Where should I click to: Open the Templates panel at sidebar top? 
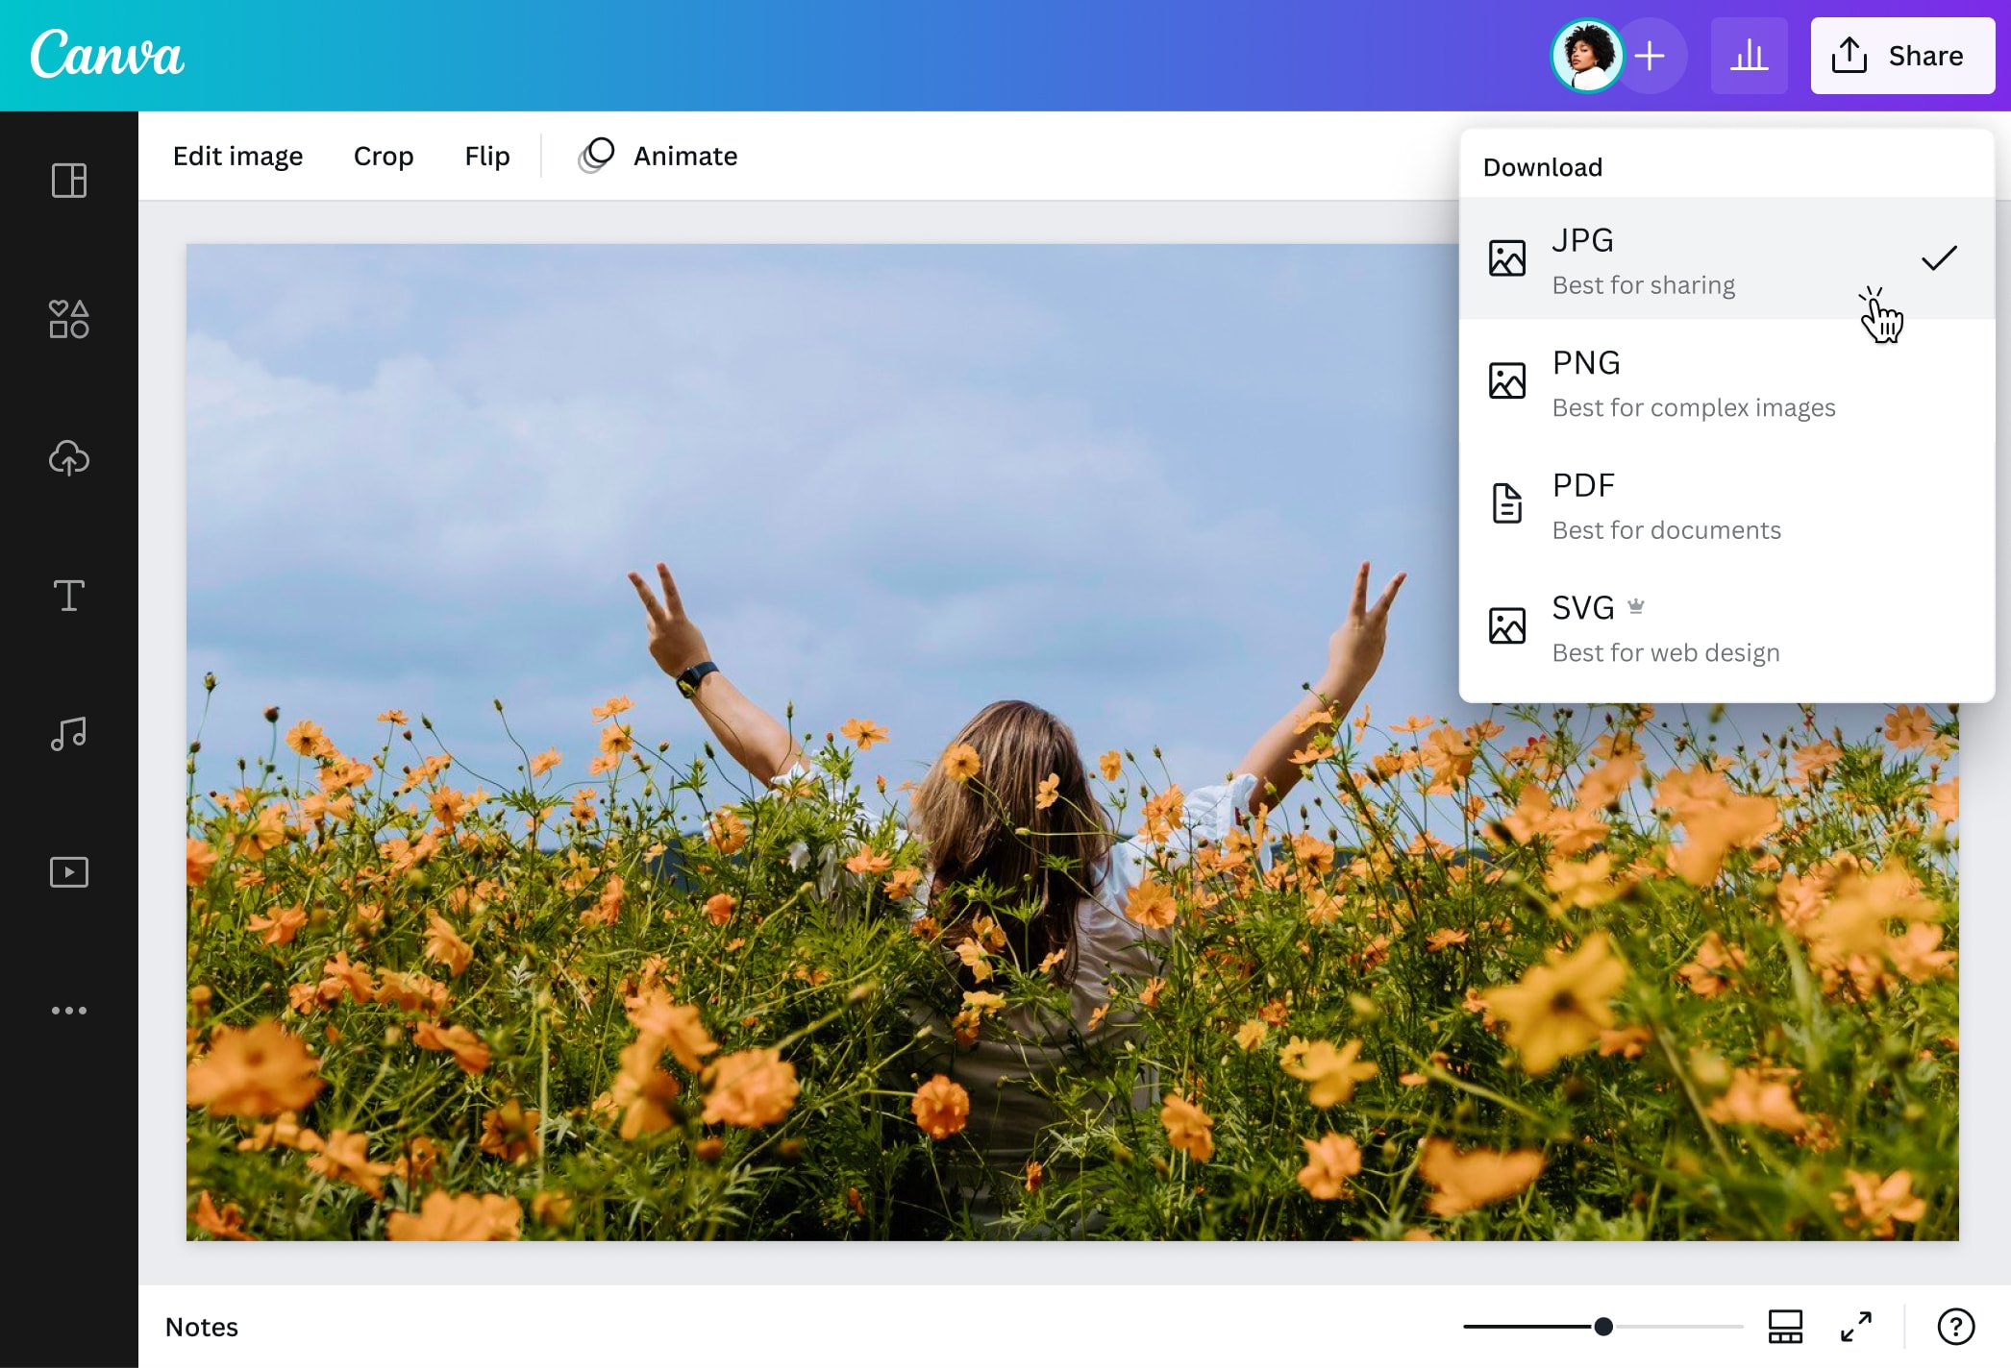pos(67,181)
